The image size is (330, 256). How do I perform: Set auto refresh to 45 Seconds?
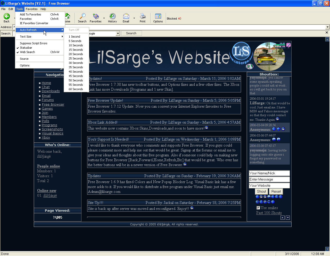(x=76, y=76)
